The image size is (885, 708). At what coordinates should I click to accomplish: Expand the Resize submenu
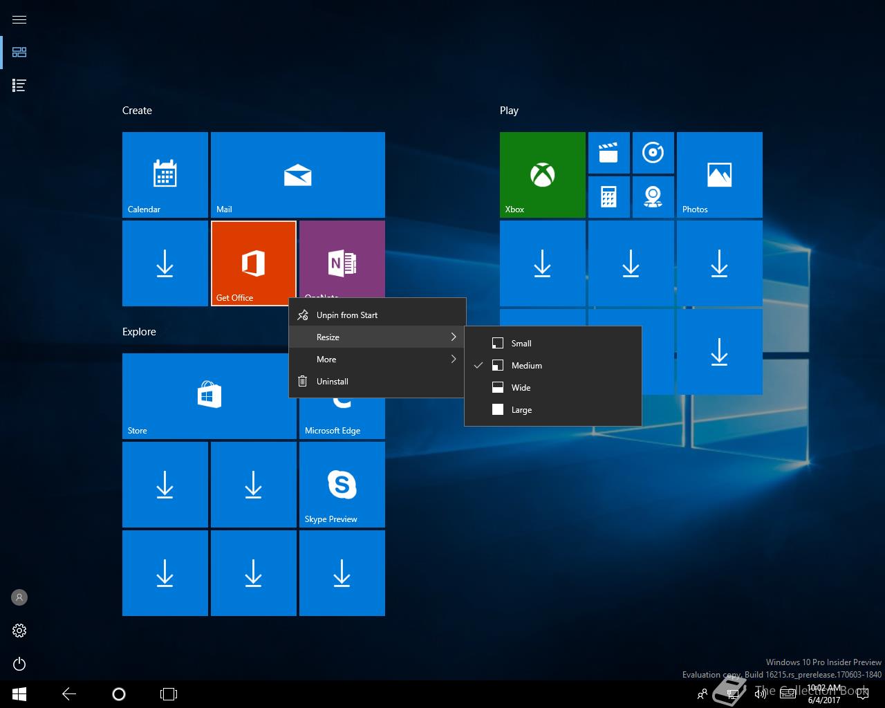point(377,337)
